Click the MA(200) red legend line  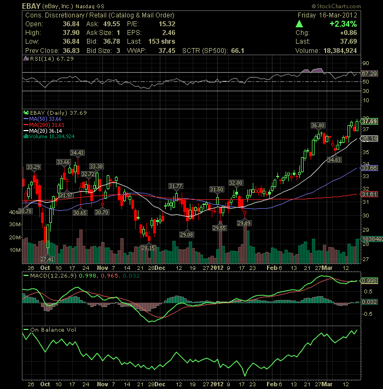point(26,125)
